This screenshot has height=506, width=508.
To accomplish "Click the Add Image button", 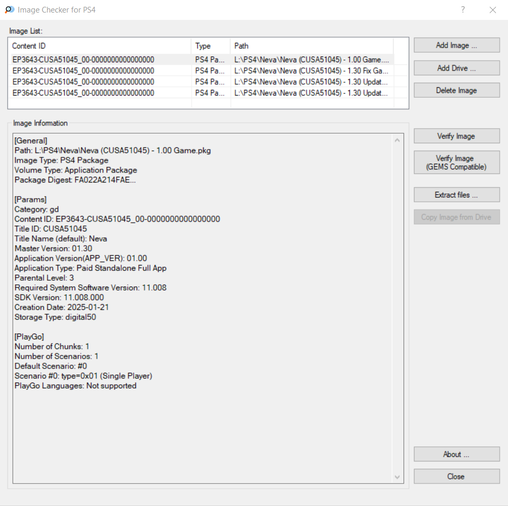I will [456, 45].
